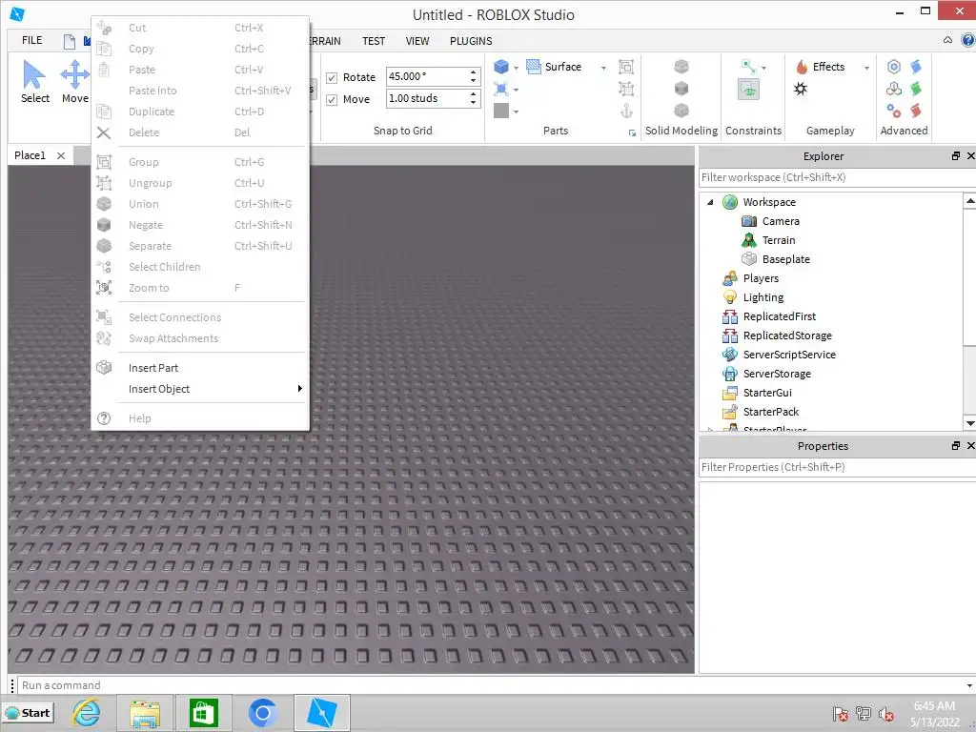This screenshot has height=732, width=976.
Task: Click the Group icon in Parts section
Action: click(626, 67)
